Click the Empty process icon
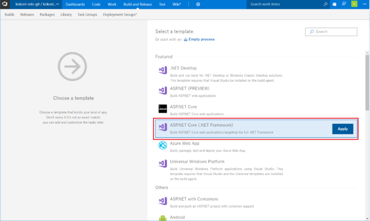 point(186,39)
